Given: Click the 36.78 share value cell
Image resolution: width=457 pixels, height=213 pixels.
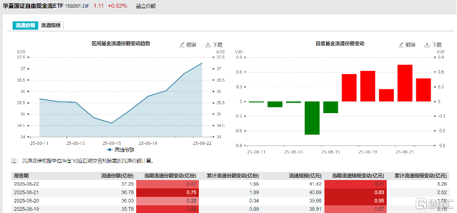Looking at the screenshot, I should coord(128,192).
